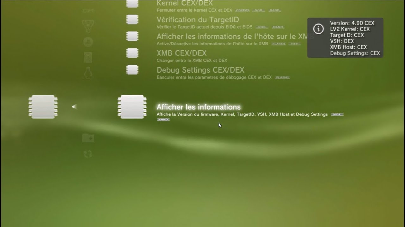Click the chip icon beside Debug Settings CEX/DEX
405x227 pixels.
click(x=132, y=70)
